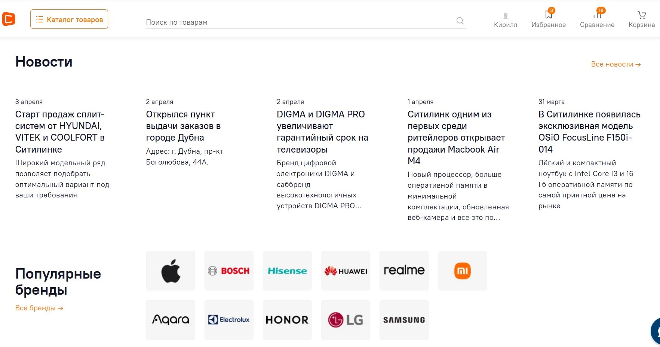Click the magnifier search icon
This screenshot has width=660, height=347.
click(x=460, y=21)
